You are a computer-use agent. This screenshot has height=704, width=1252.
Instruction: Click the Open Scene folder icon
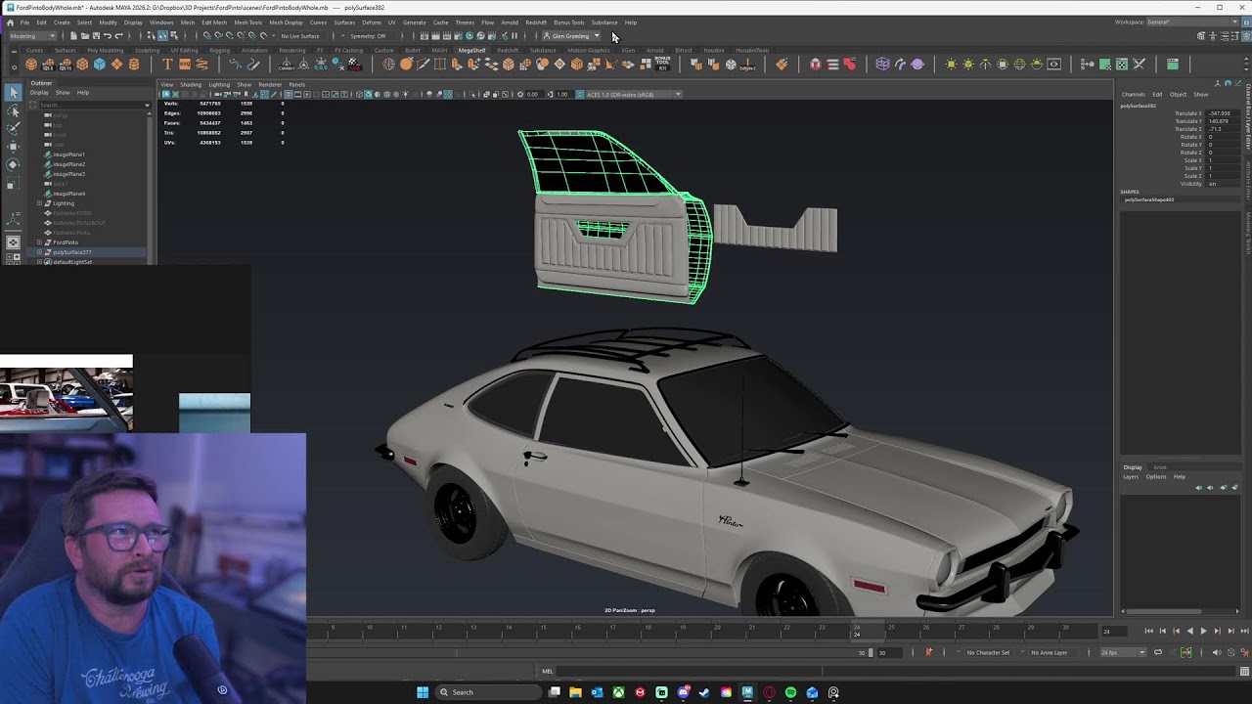pos(85,36)
